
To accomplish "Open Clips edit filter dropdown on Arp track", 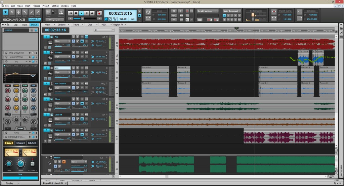I will click(x=62, y=41).
